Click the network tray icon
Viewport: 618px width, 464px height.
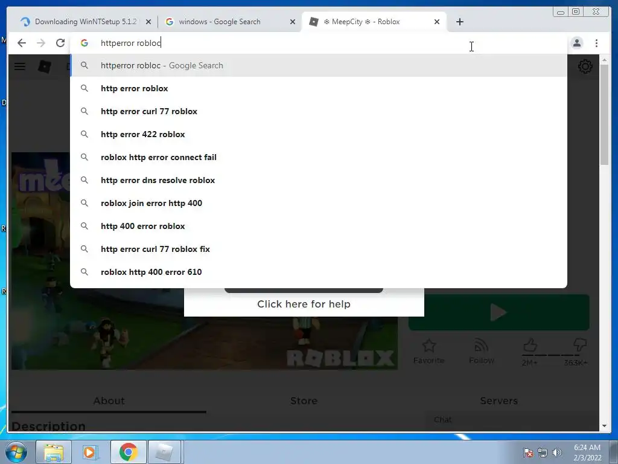(x=543, y=453)
